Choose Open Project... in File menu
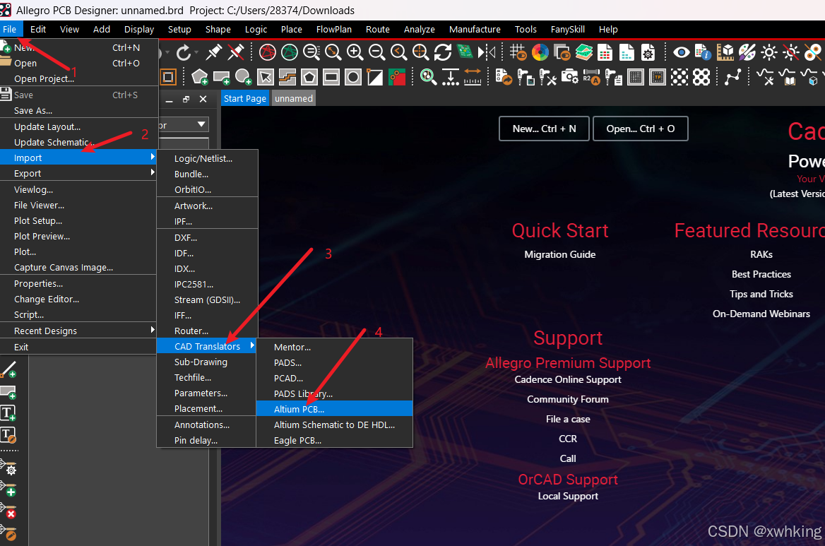 coord(79,78)
